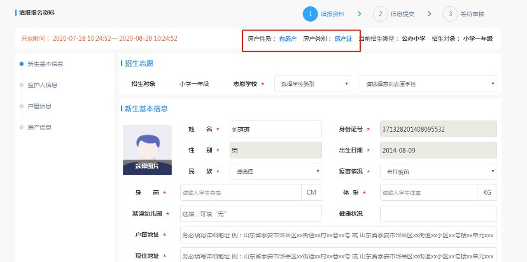Screen dimensions: 527x262
Task: Click the 姓名 input field
Action: pos(276,129)
